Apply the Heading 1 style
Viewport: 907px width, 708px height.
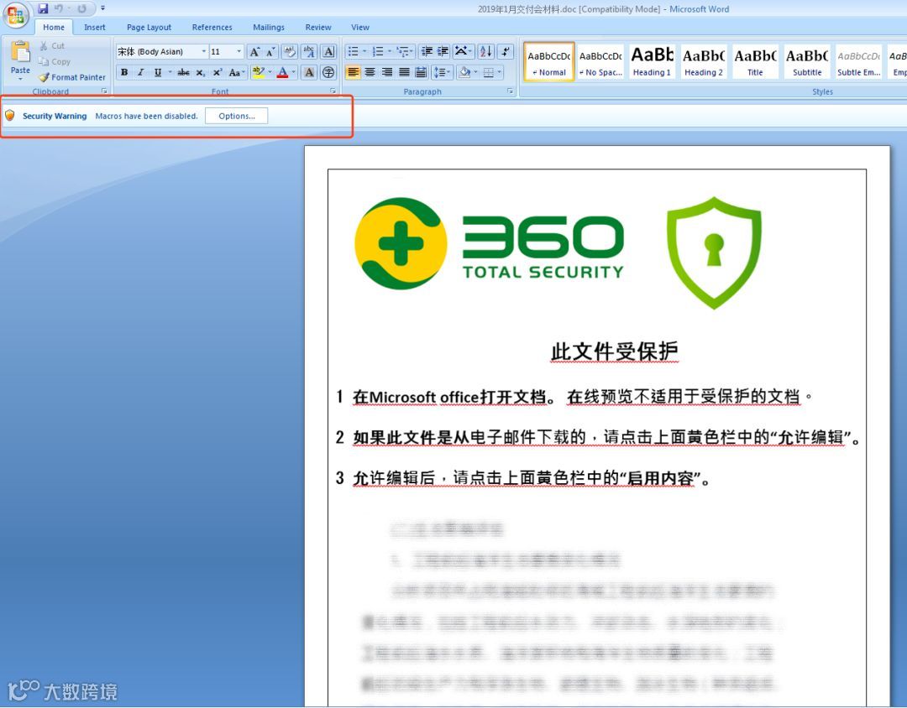652,61
